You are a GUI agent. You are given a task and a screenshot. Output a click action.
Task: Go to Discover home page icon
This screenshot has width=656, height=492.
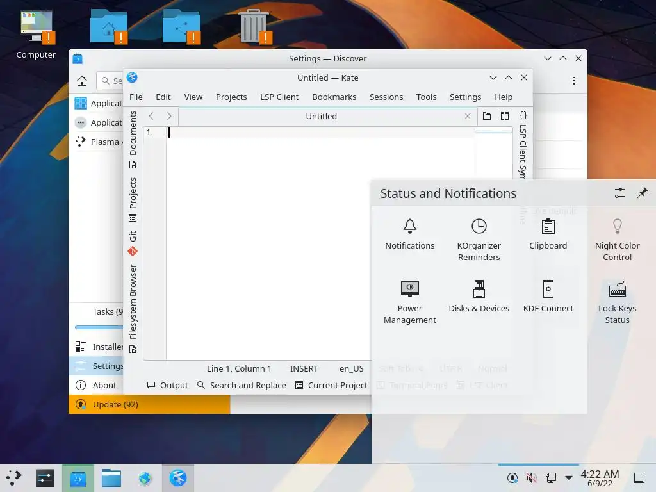(82, 81)
